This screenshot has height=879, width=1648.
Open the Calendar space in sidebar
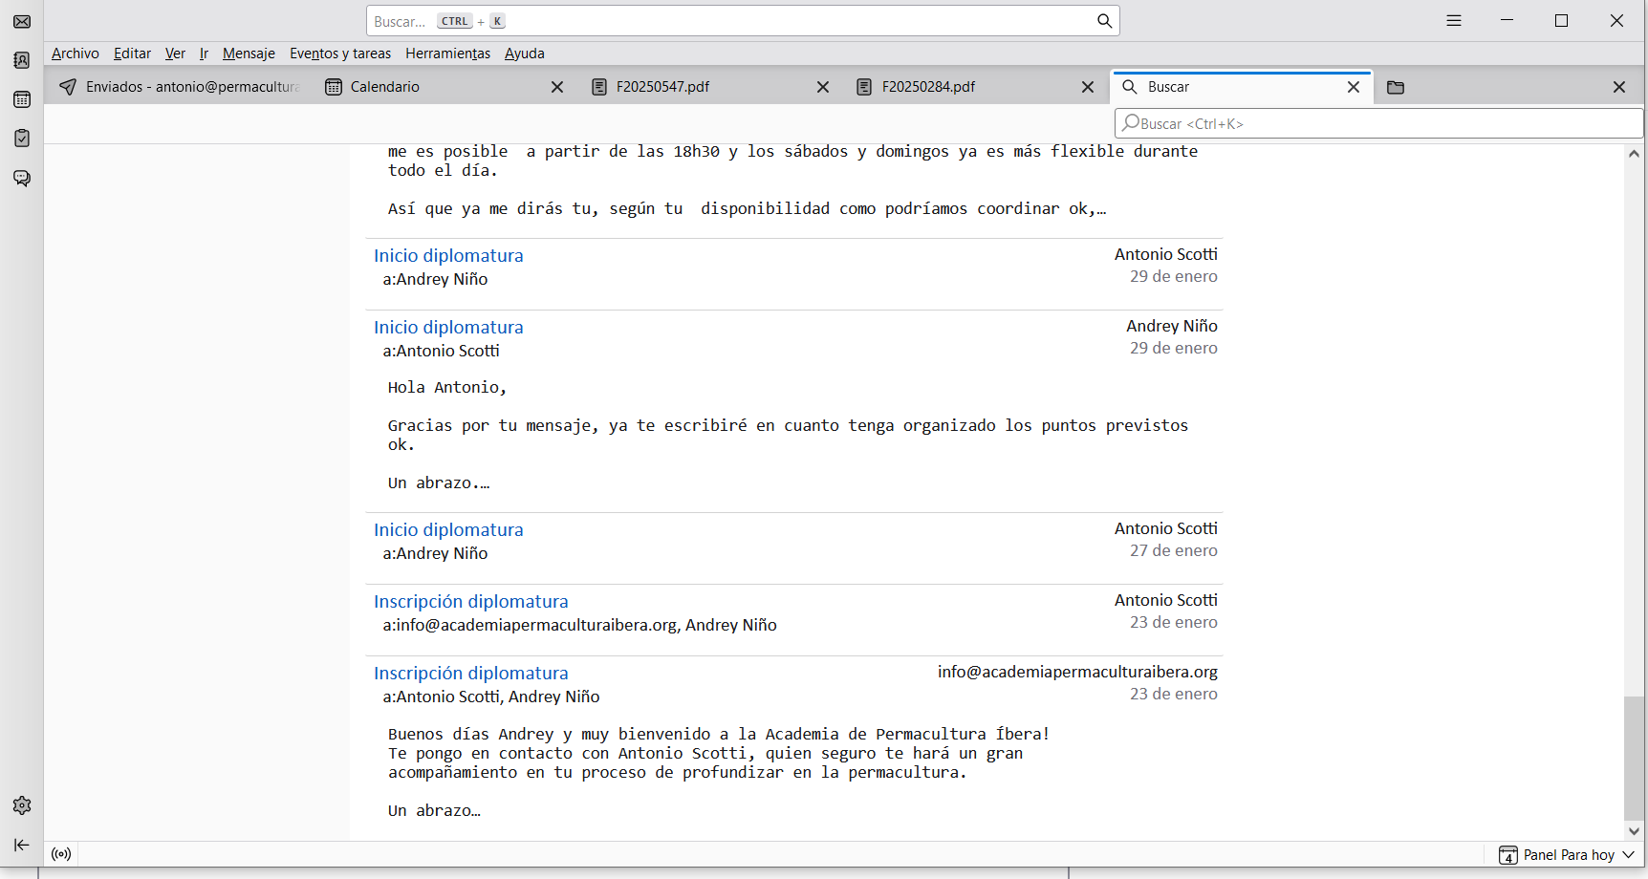coord(22,99)
